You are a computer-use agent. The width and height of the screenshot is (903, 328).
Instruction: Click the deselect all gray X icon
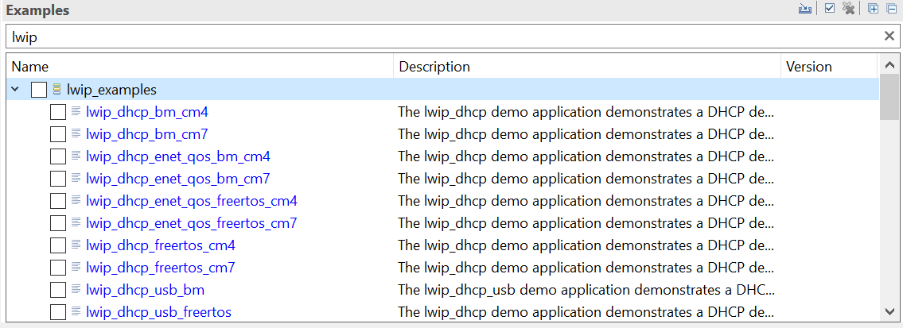tap(848, 10)
